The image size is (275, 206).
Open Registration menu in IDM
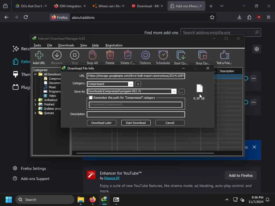114,45
